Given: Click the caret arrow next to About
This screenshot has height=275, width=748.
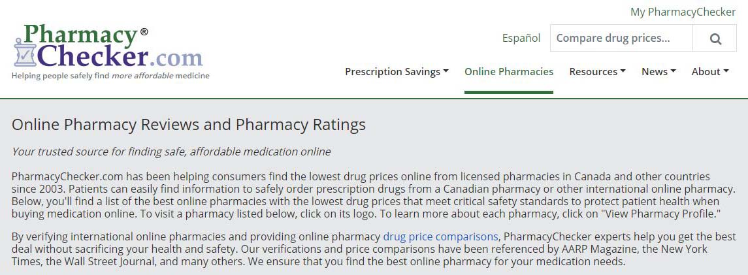Looking at the screenshot, I should tap(726, 71).
